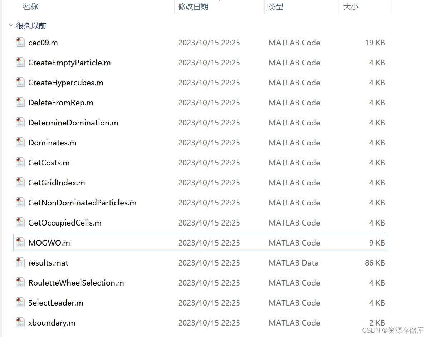Sort files by the 类型 column
The height and width of the screenshot is (337, 429).
(276, 6)
